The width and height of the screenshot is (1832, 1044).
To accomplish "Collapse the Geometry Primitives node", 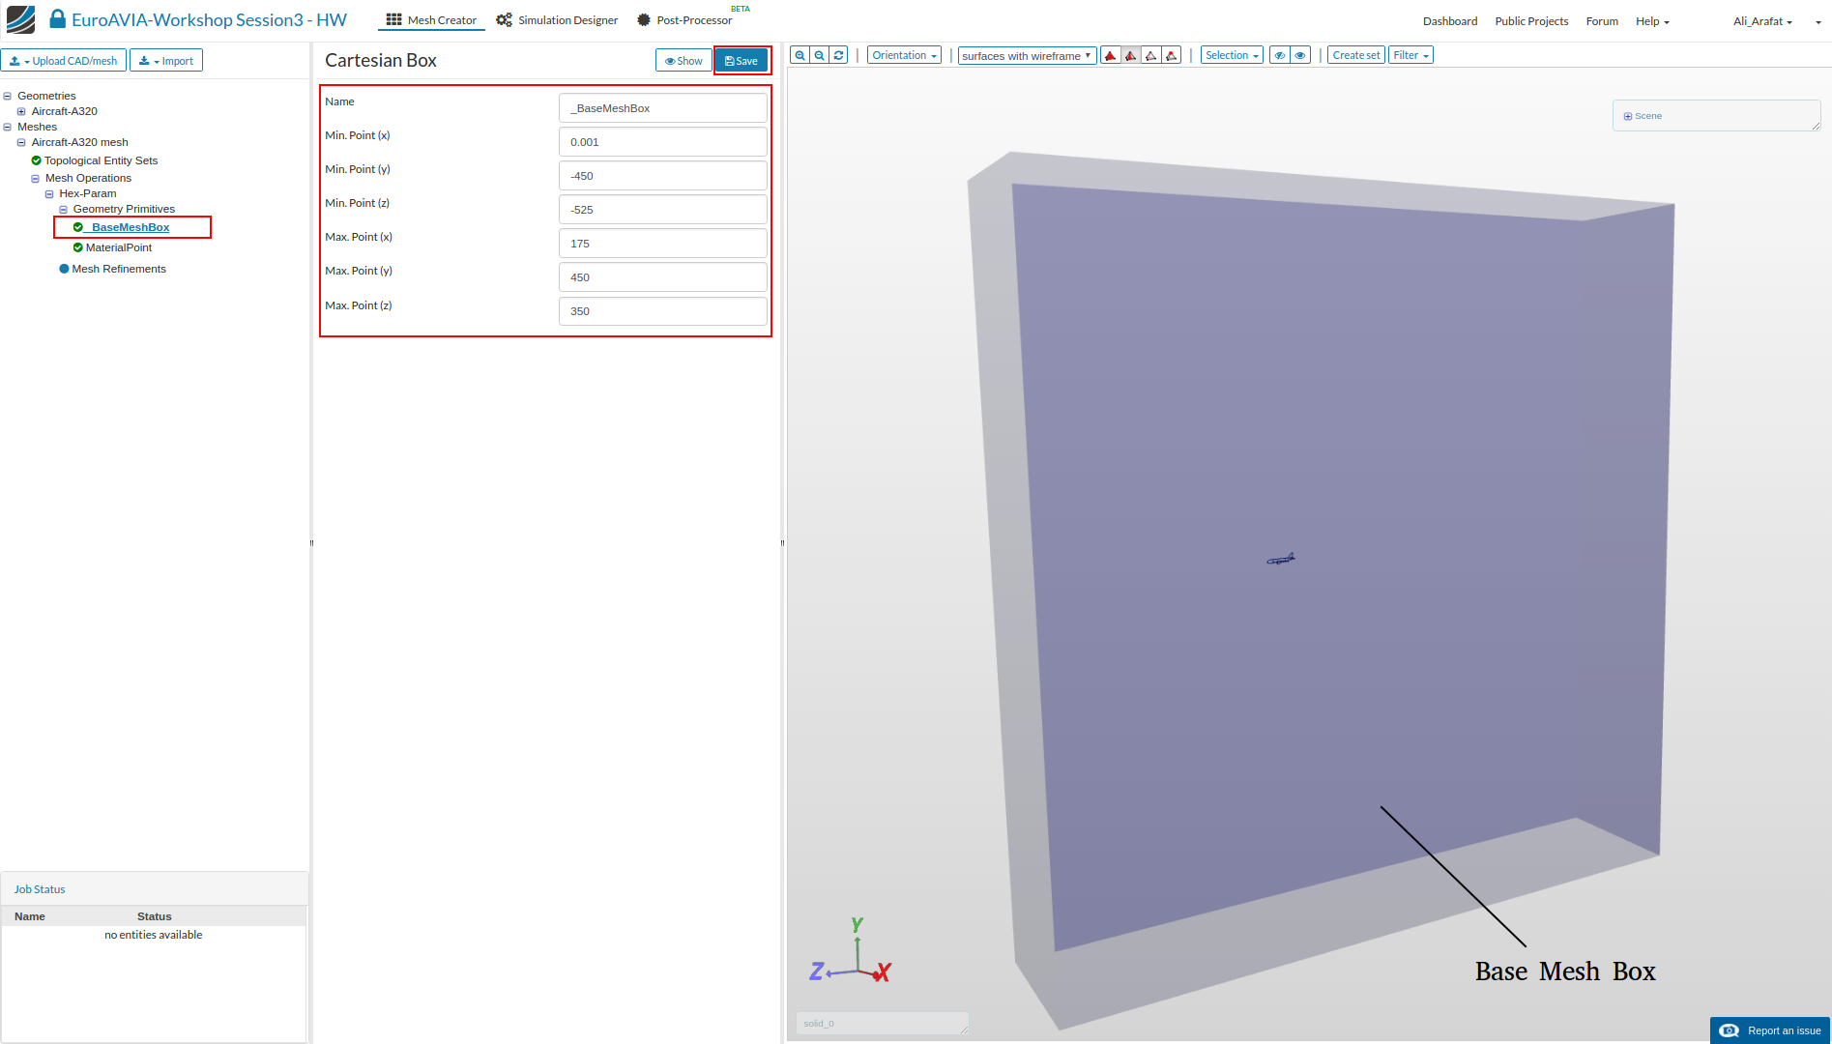I will click(x=64, y=209).
